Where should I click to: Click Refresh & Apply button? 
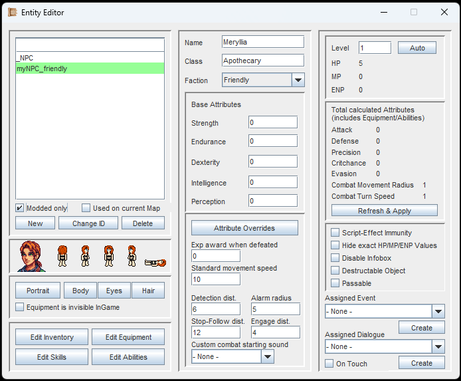pos(384,211)
